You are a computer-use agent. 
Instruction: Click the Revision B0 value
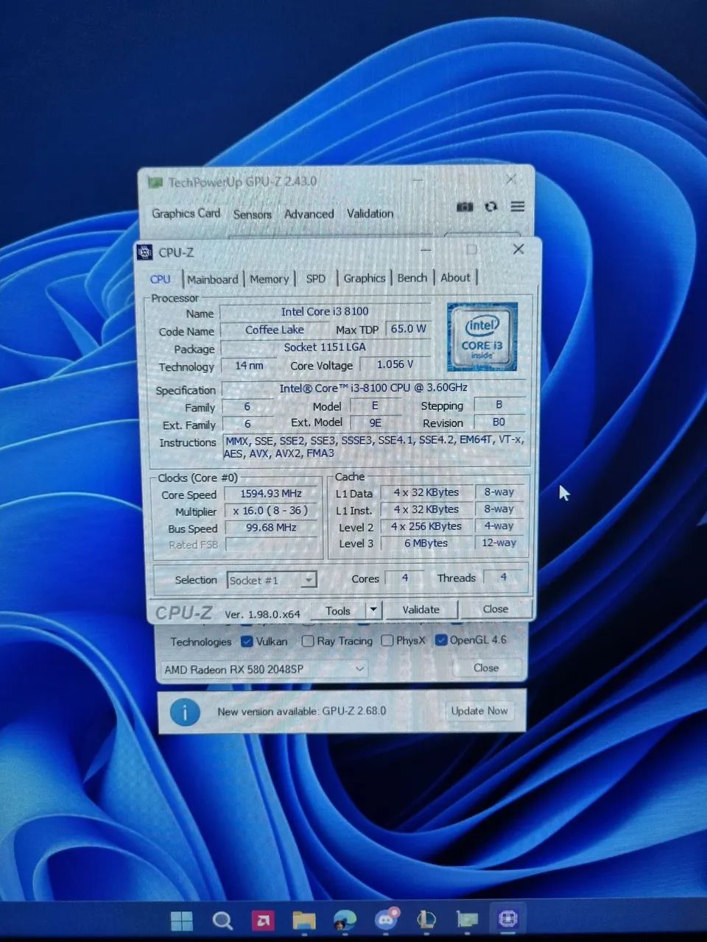499,422
